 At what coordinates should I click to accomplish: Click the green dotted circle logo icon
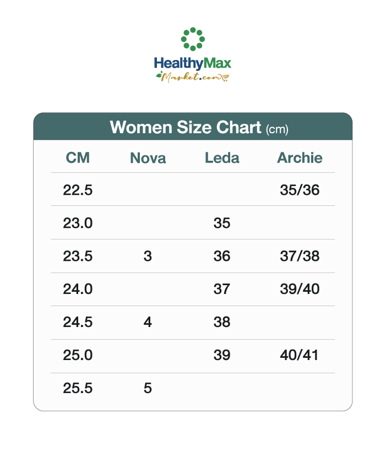193,39
